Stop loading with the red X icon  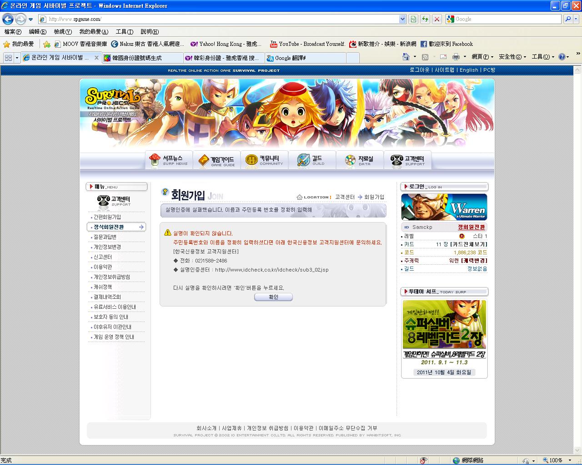[437, 19]
